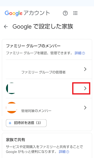The height and width of the screenshot is (158, 94).
Task: Click the Google logo in the header
Action: 13,13
